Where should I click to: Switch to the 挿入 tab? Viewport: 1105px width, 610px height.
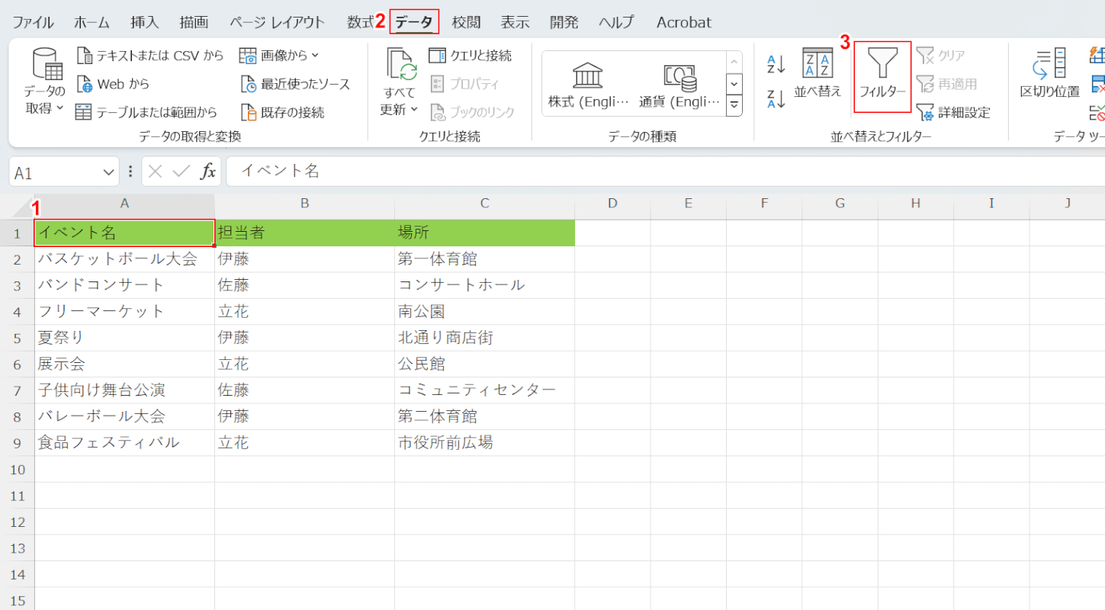click(x=145, y=22)
